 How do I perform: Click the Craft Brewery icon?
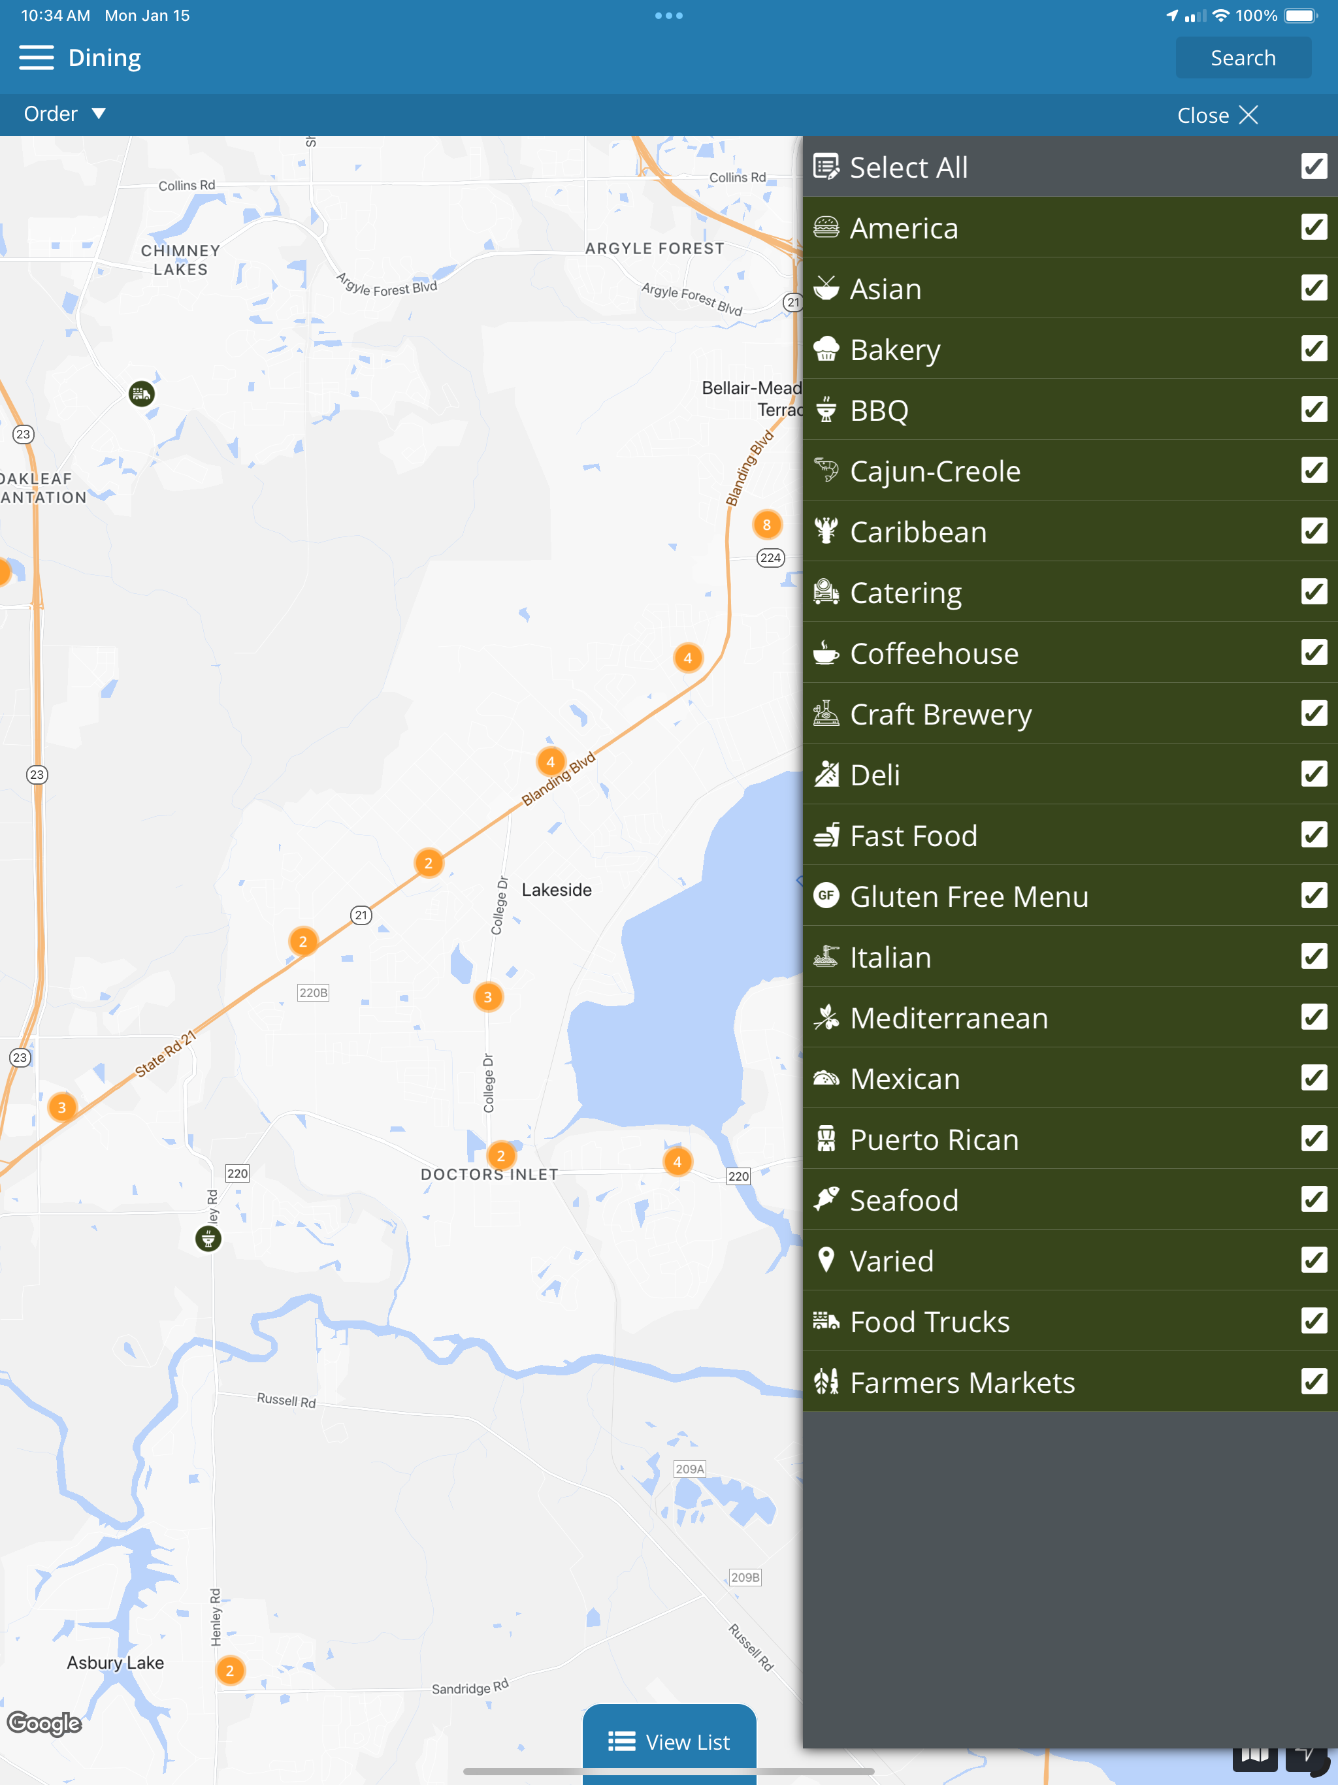tap(826, 713)
